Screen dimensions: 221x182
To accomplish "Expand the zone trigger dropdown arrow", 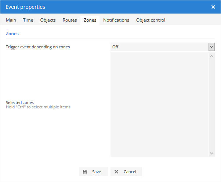I will (211, 47).
